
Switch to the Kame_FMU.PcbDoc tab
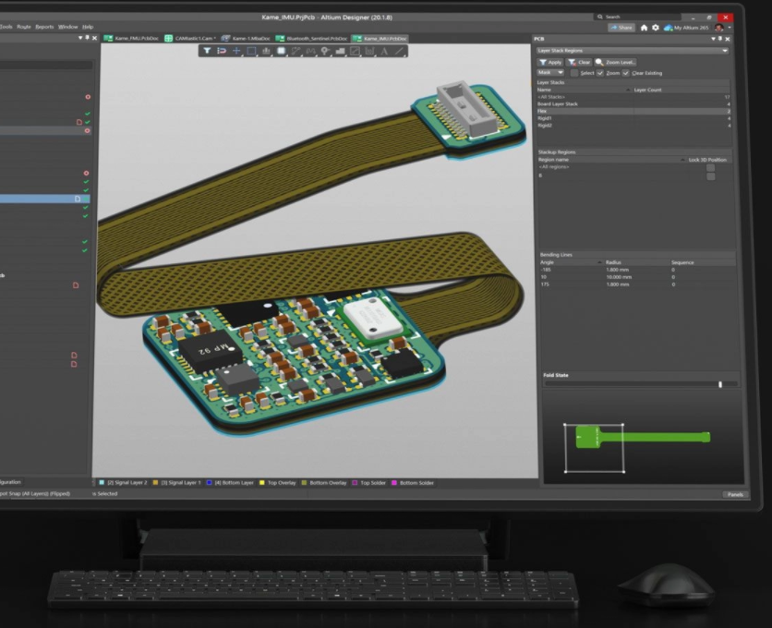tap(131, 39)
